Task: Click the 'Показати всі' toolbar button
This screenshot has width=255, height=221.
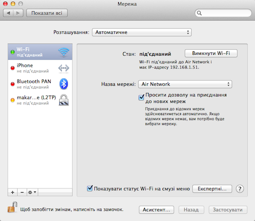Action: [x=47, y=13]
